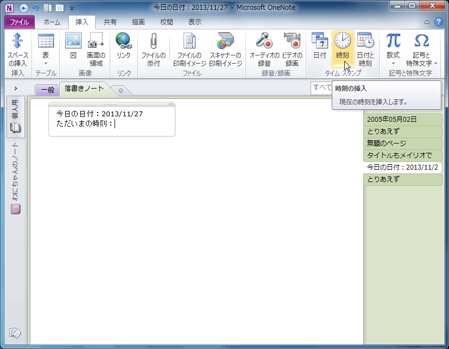Screen dimensions: 449x349
Task: Insert scanner printout image
Action: click(226, 49)
